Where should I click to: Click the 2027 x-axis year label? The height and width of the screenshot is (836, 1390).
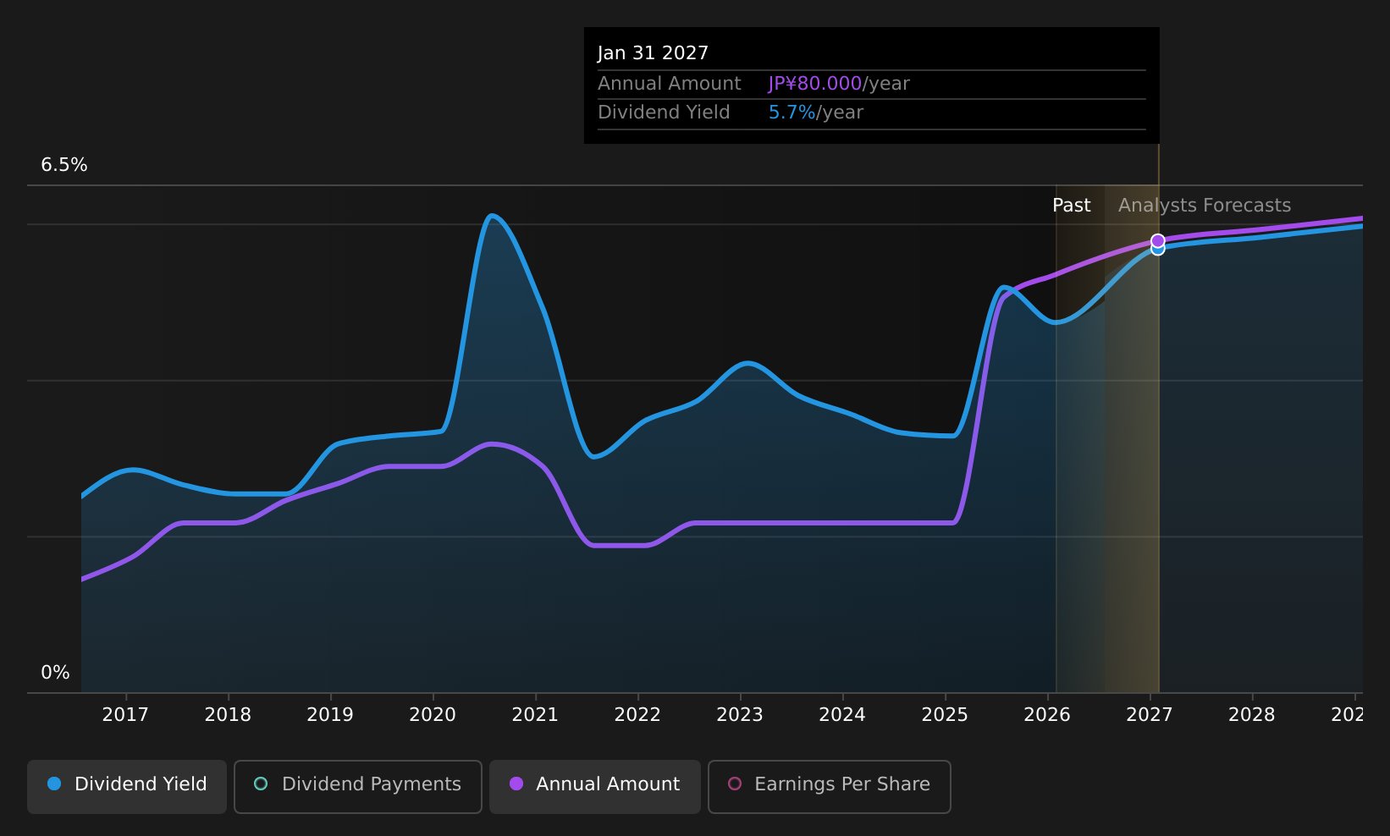[x=1150, y=715]
